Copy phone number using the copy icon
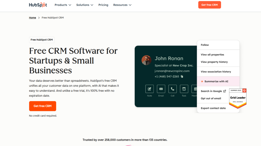 (x=182, y=77)
